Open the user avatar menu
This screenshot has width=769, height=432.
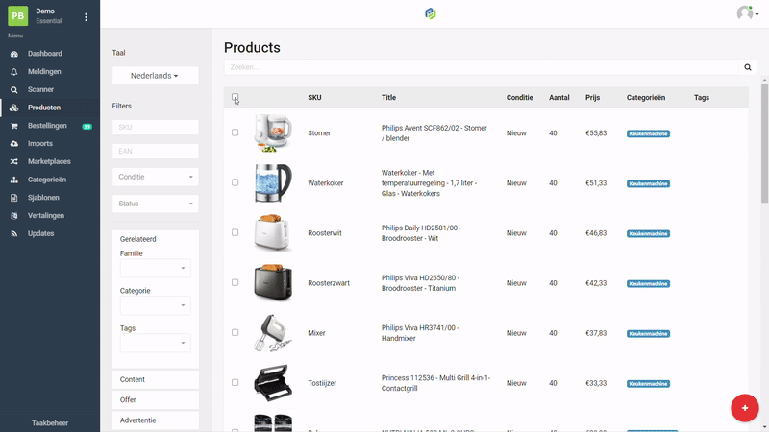point(746,13)
